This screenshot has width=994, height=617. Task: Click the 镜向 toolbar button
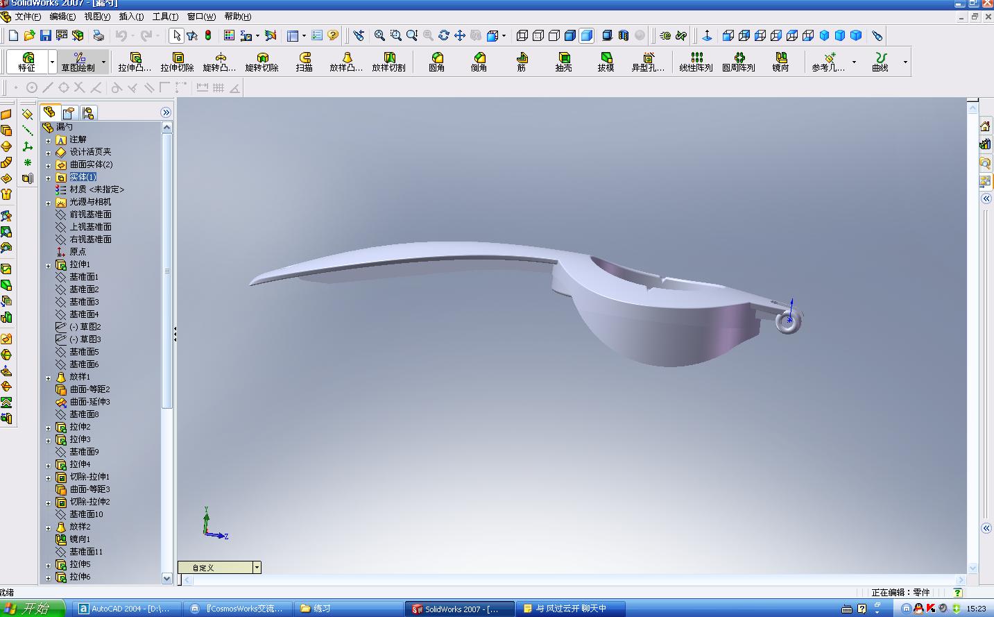[x=780, y=62]
